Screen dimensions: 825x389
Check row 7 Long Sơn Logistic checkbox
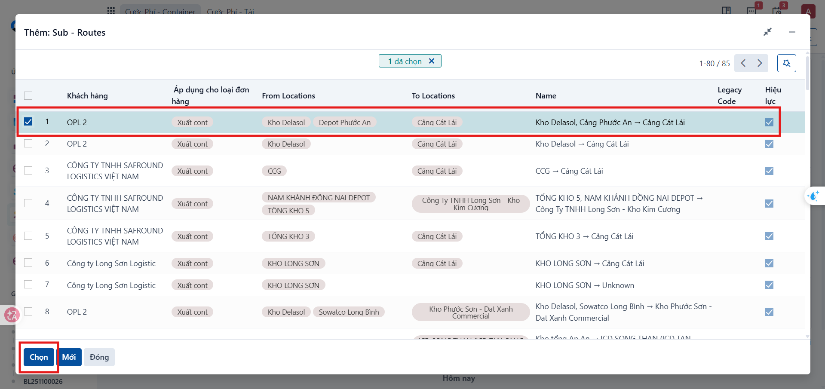pos(28,285)
